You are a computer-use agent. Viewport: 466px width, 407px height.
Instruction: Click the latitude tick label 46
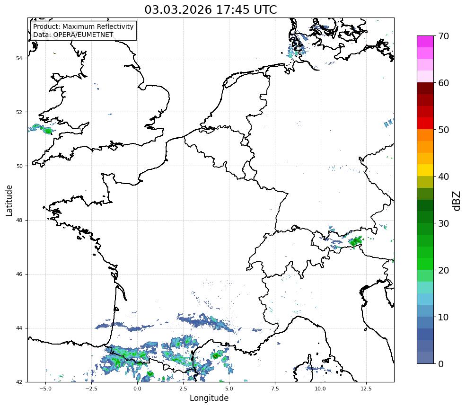click(19, 274)
